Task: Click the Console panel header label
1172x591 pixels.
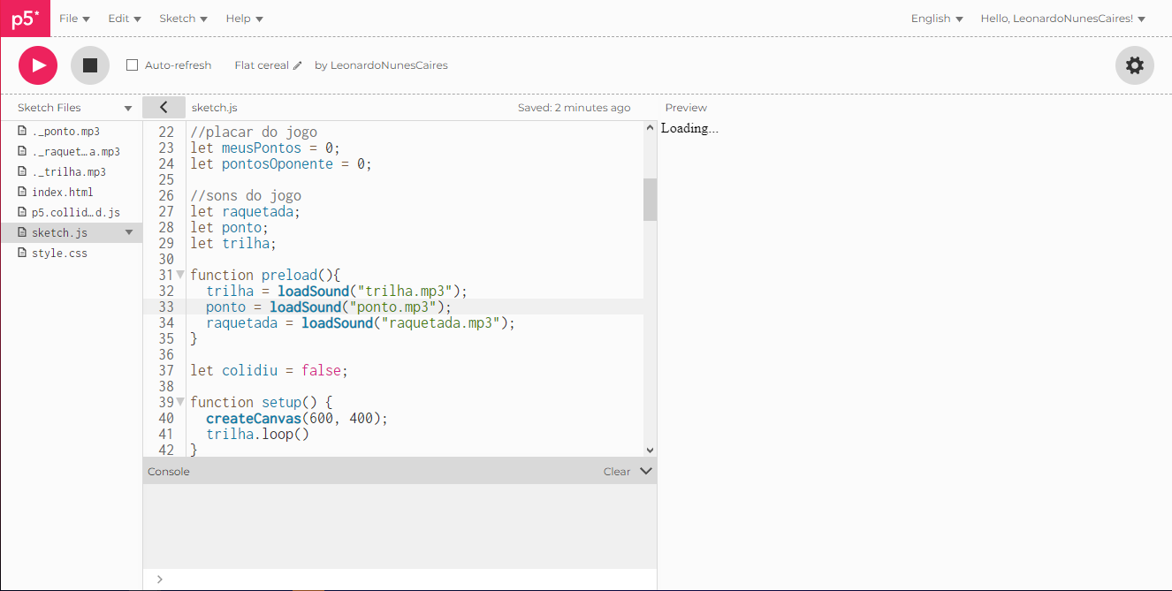Action: [169, 471]
